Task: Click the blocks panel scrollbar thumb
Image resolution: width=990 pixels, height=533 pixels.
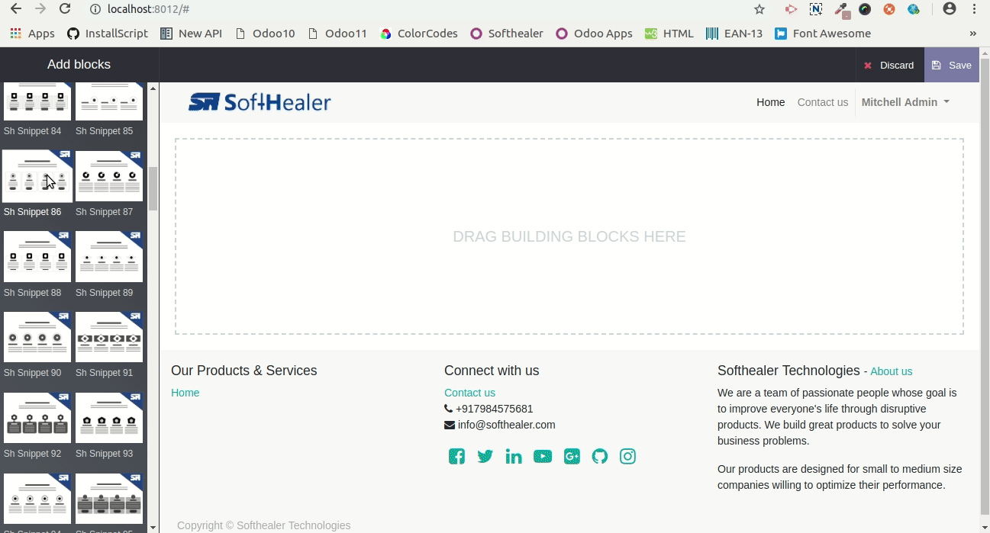Action: 153,189
